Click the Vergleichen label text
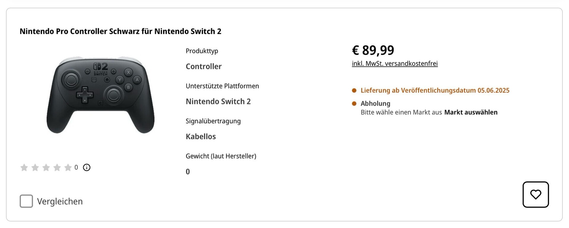This screenshot has height=228, width=569. (60, 201)
